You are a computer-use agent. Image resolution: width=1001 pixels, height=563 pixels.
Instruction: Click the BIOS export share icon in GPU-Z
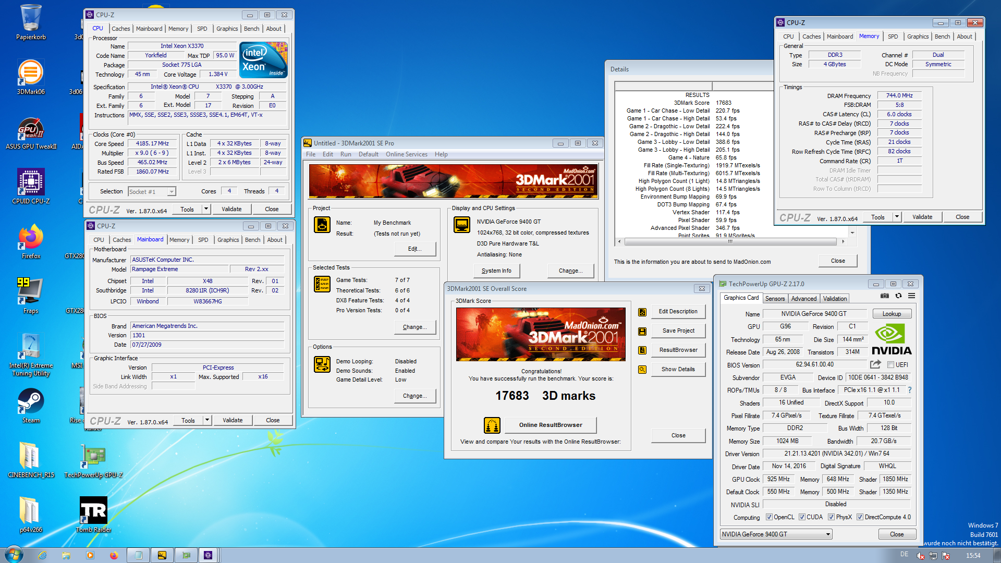[x=875, y=364]
